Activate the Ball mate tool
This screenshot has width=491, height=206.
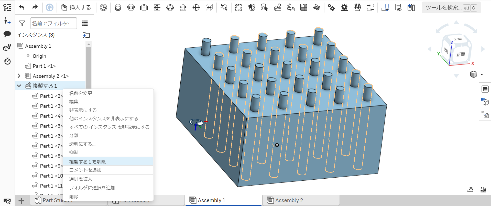[x=196, y=8]
